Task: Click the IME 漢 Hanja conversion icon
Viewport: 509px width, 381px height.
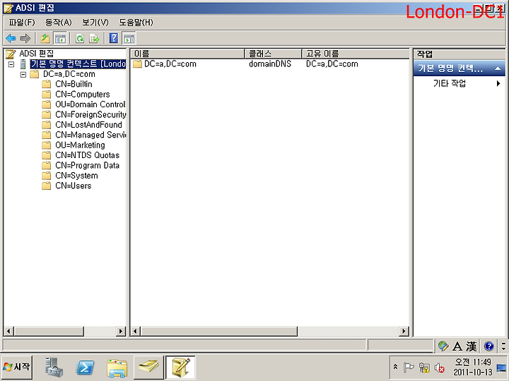Action: coord(472,346)
